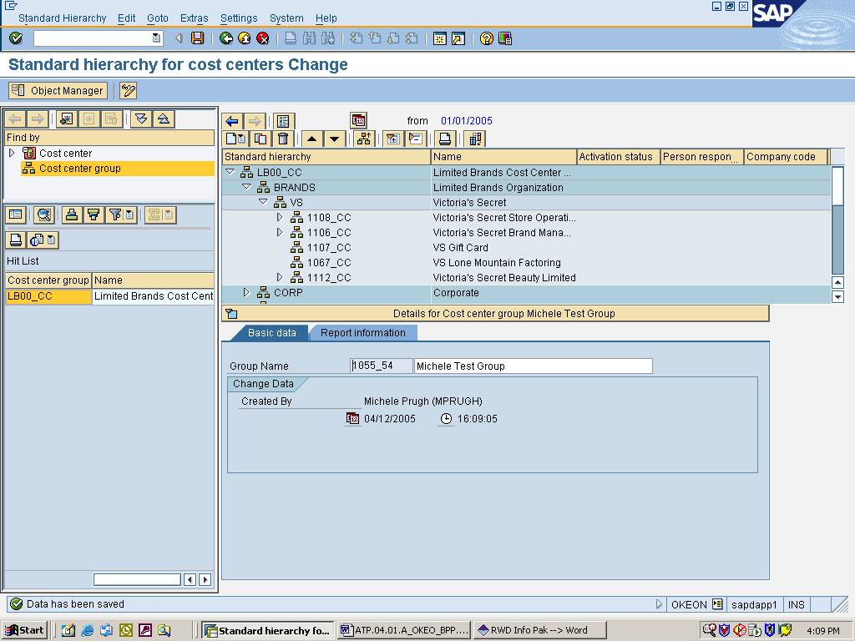Open the column configuration icon

coord(475,139)
